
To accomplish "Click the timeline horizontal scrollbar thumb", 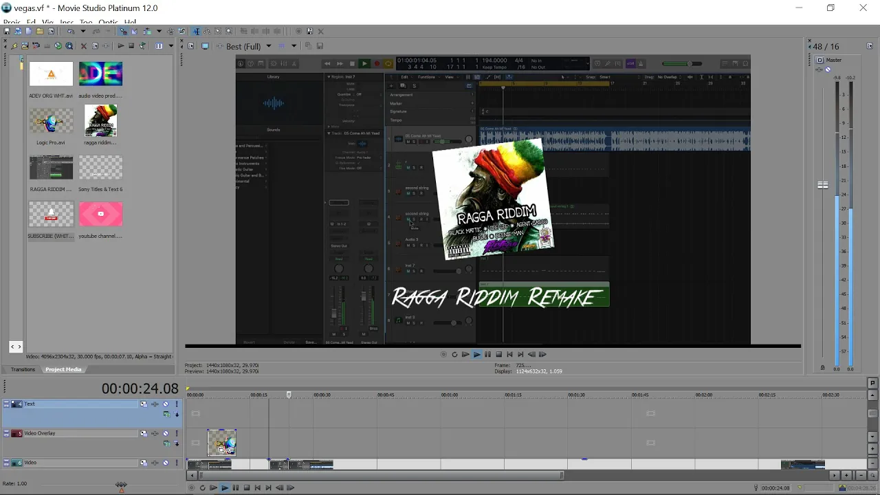I will (381, 475).
